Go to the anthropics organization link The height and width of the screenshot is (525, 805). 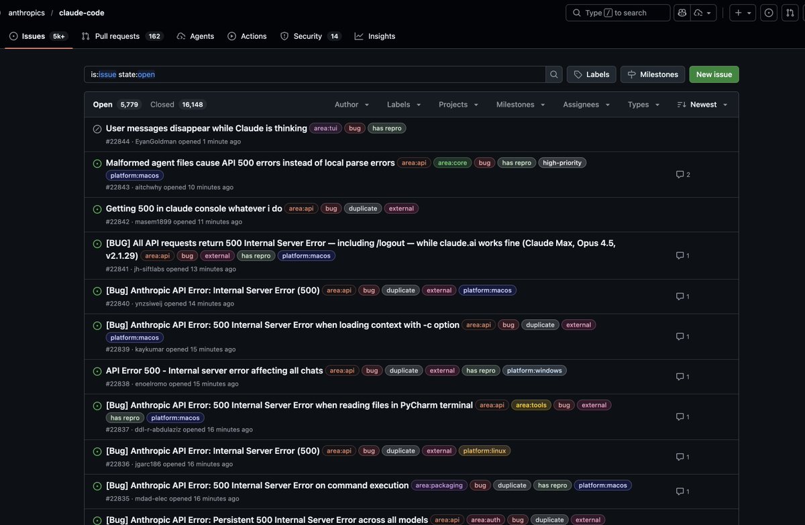[x=26, y=13]
